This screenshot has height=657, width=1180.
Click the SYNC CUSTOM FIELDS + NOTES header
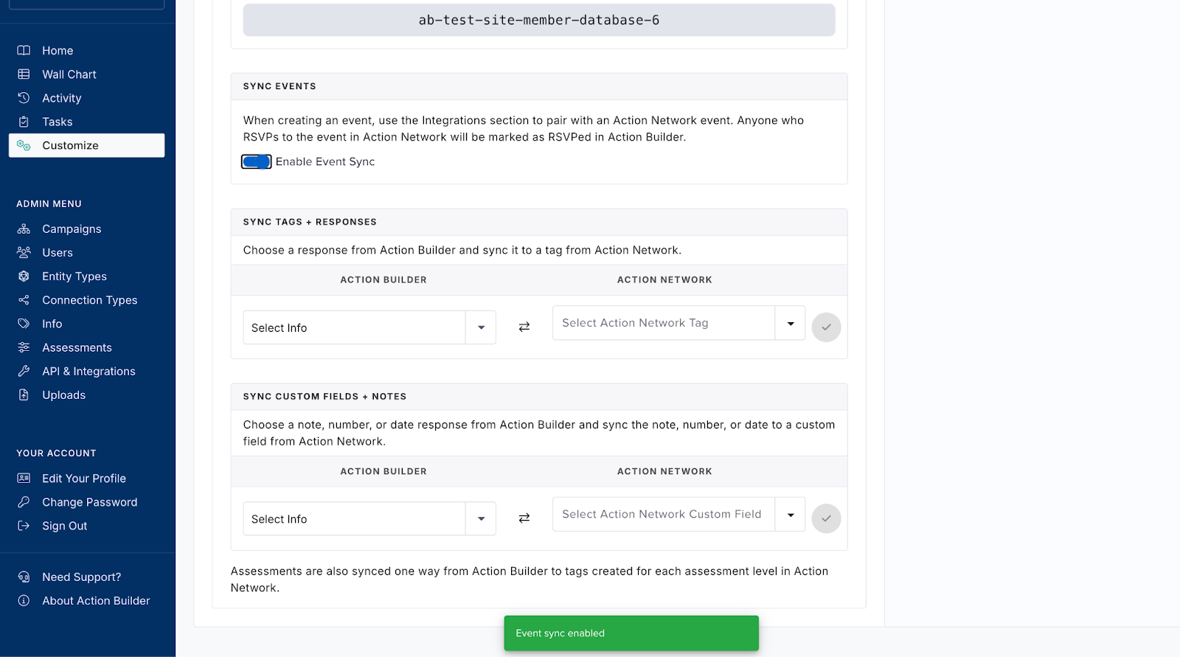point(539,397)
